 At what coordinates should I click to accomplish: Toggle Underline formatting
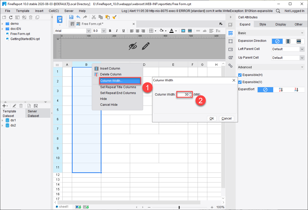(x=123, y=31)
